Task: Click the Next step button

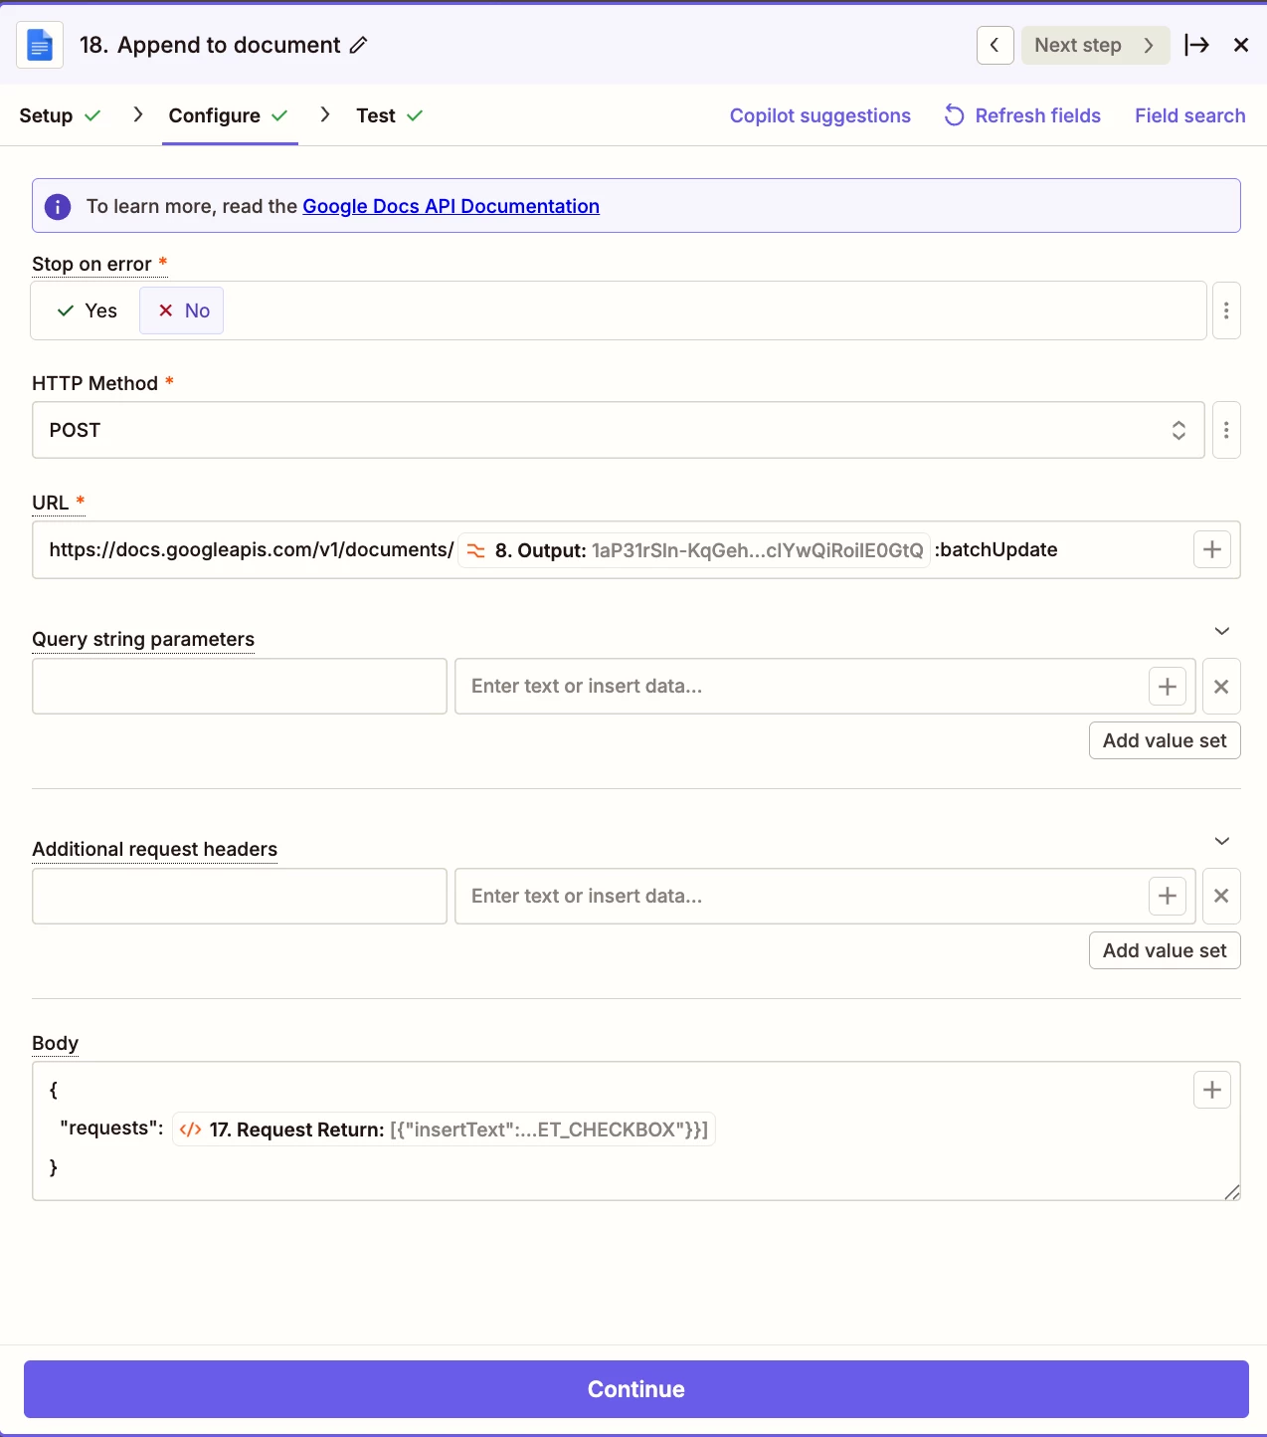Action: 1095,45
